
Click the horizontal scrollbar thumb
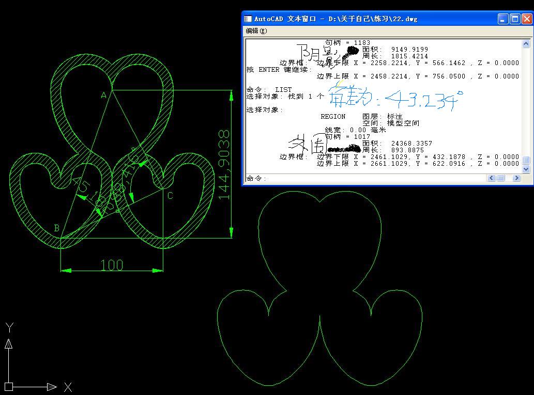pos(500,178)
